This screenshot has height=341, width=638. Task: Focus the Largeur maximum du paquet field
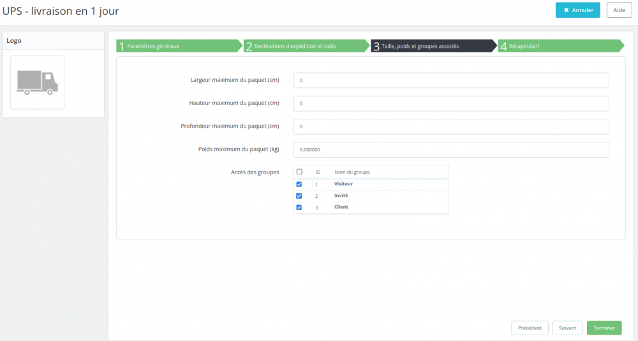[x=451, y=80]
